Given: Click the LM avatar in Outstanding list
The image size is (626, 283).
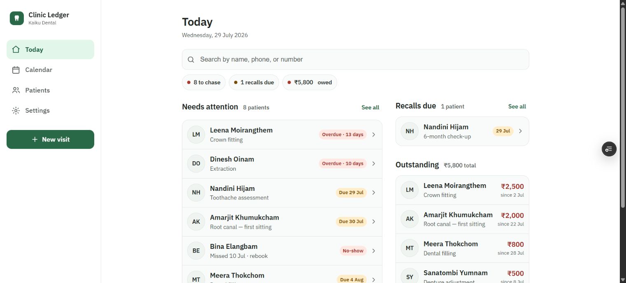Looking at the screenshot, I should [x=410, y=190].
